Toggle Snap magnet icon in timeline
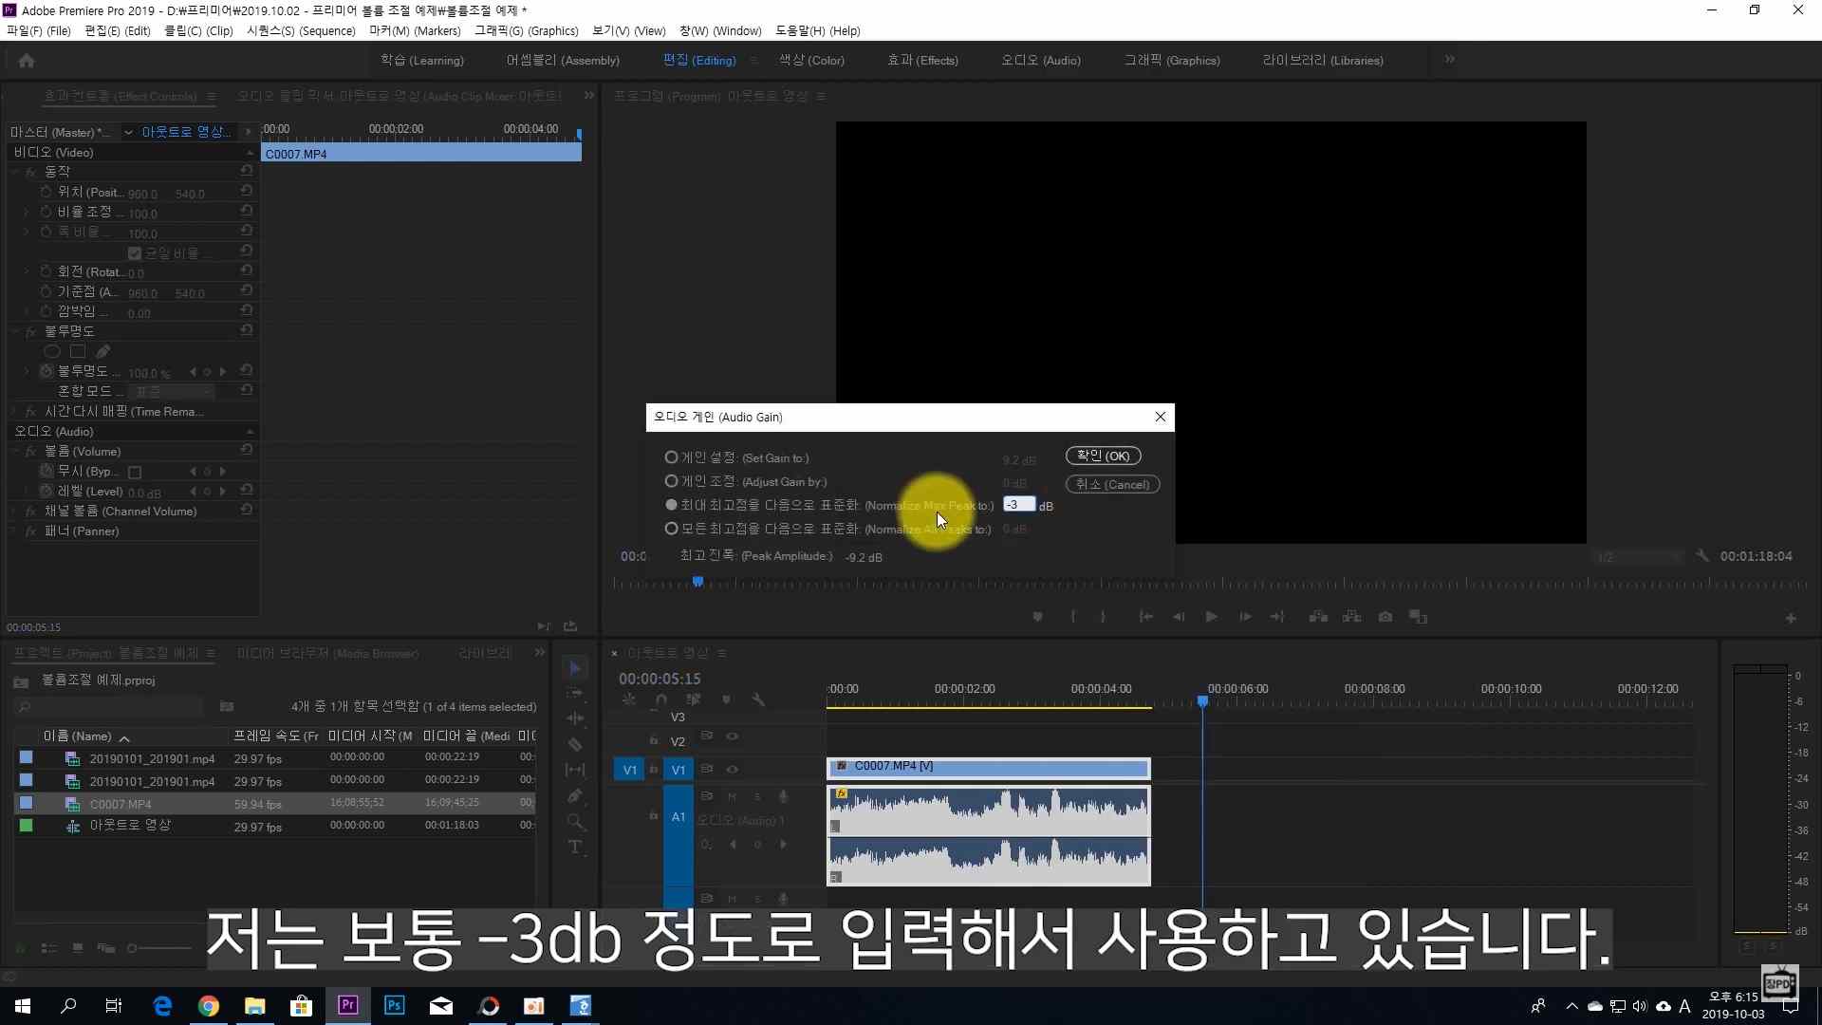1822x1025 pixels. pyautogui.click(x=660, y=699)
